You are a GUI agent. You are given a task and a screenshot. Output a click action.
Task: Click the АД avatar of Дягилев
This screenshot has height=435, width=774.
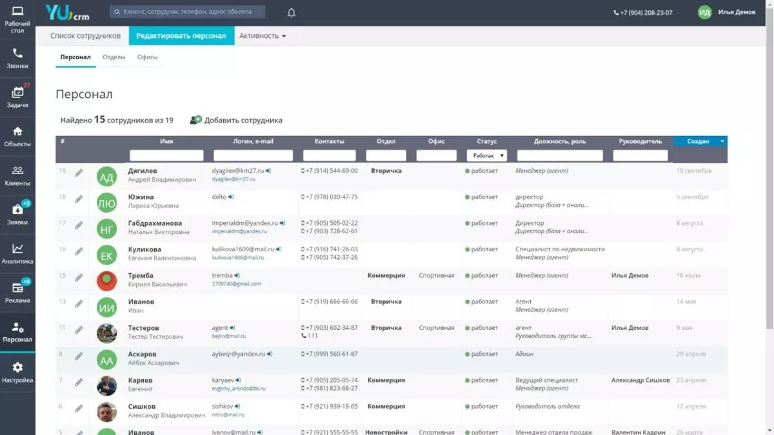click(106, 176)
